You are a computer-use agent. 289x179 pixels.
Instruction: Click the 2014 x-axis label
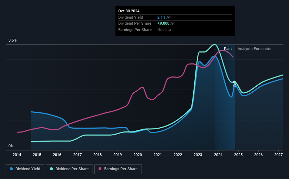pyautogui.click(x=17, y=155)
